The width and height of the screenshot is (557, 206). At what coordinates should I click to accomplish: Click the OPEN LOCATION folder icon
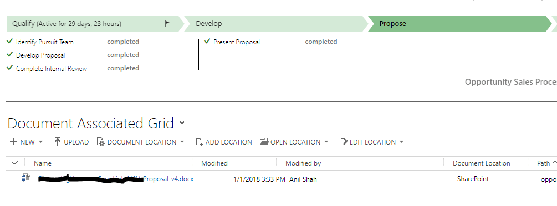(264, 142)
